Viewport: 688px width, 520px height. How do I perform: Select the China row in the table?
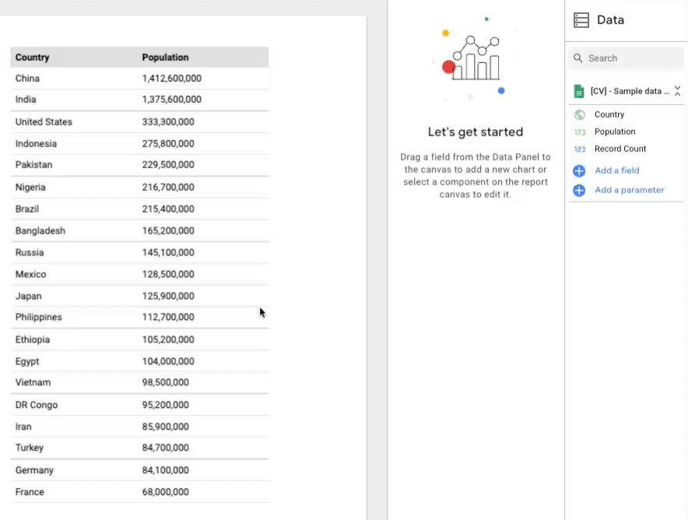pyautogui.click(x=28, y=79)
